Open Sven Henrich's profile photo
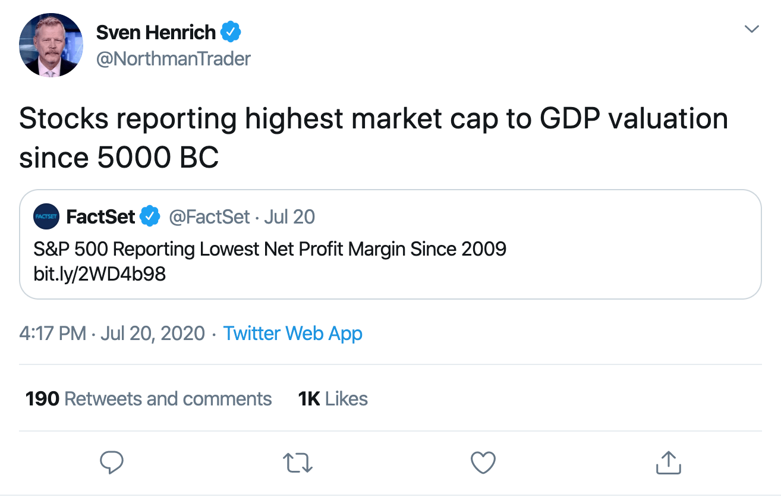Image resolution: width=781 pixels, height=497 pixels. (x=51, y=45)
